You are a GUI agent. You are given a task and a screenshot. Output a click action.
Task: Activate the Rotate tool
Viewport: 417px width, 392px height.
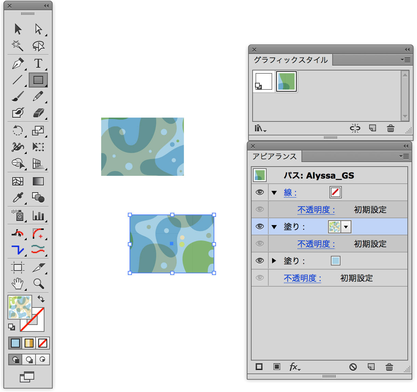18,130
